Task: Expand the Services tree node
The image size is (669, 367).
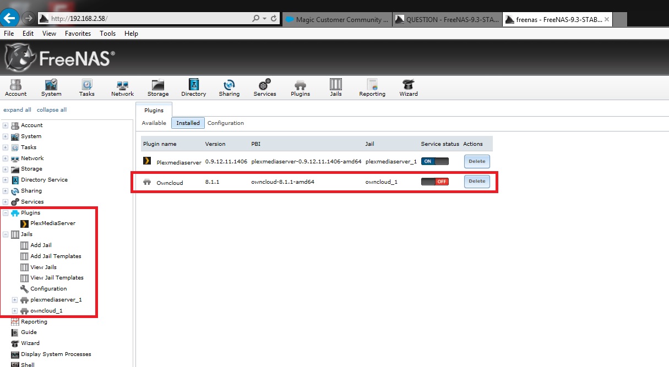Action: [x=6, y=202]
